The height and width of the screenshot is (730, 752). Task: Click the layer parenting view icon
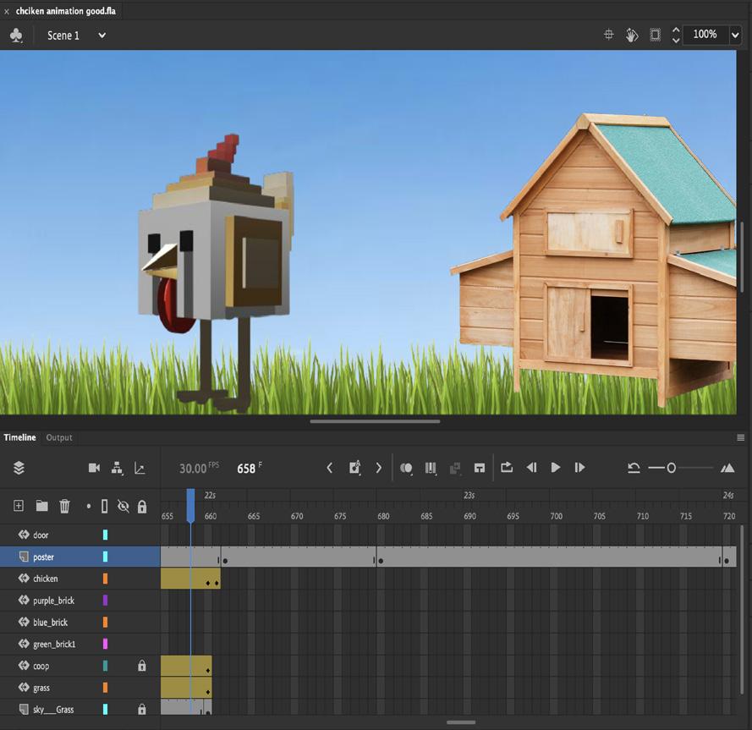coord(117,469)
